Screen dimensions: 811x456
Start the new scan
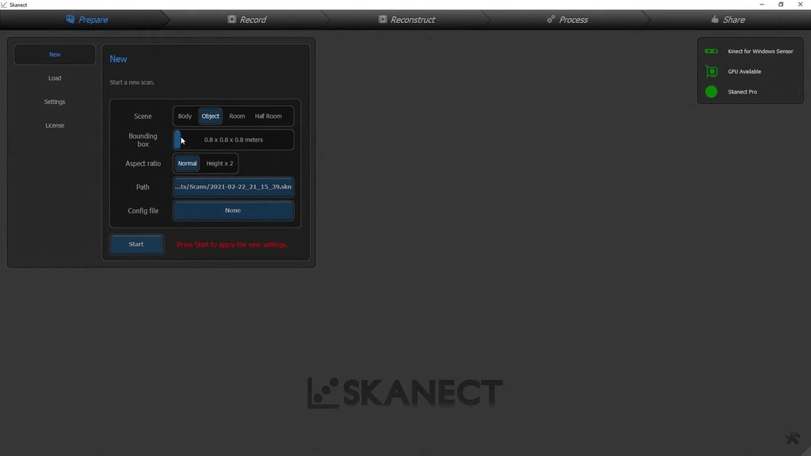137,245
